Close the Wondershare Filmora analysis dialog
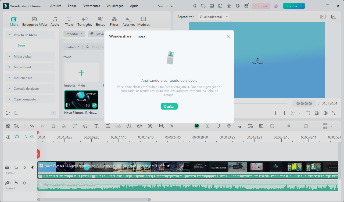The image size is (344, 202). [x=228, y=36]
